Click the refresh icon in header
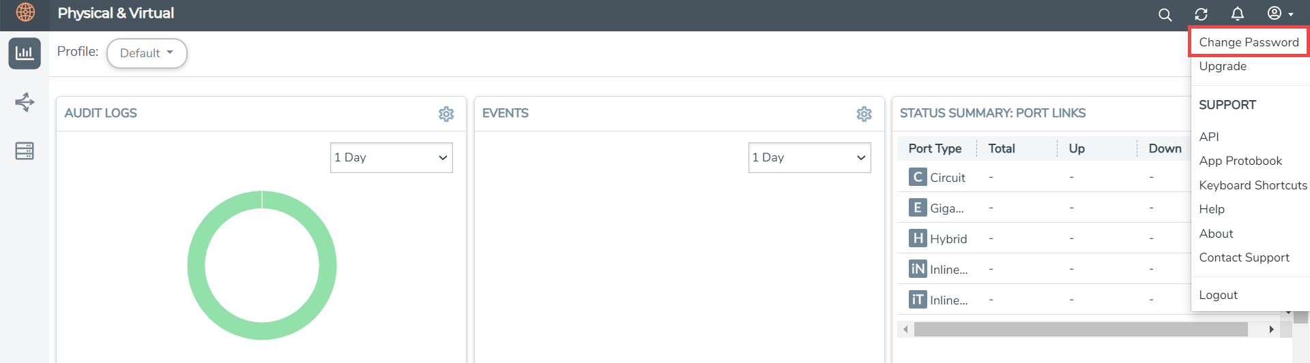This screenshot has width=1310, height=363. point(1201,14)
